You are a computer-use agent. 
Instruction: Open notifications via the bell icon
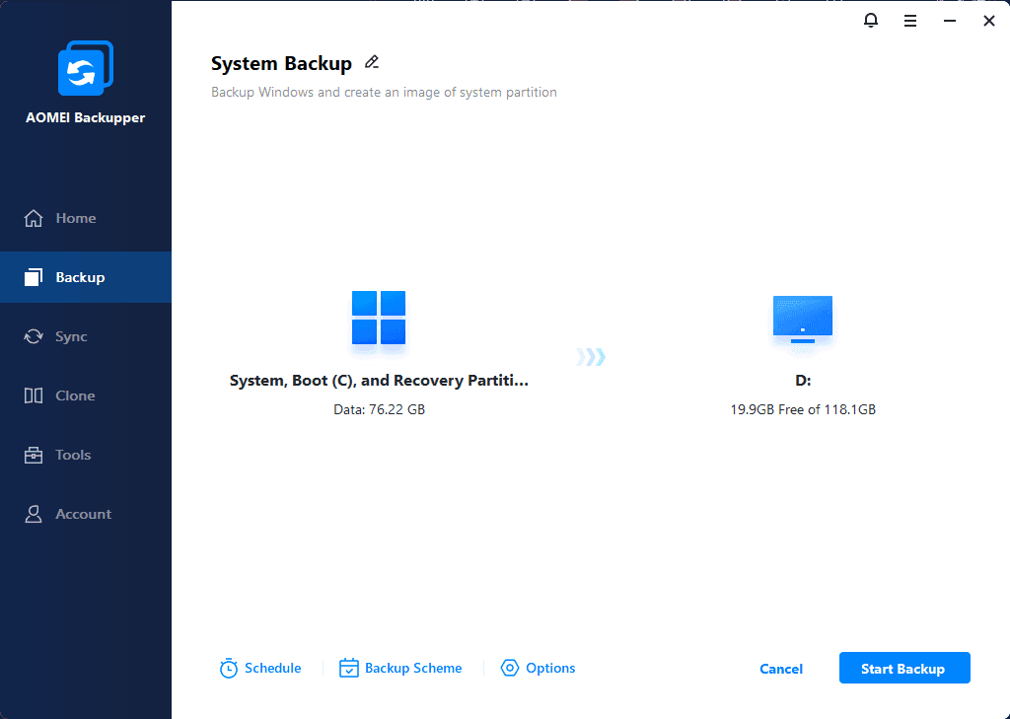pos(870,20)
